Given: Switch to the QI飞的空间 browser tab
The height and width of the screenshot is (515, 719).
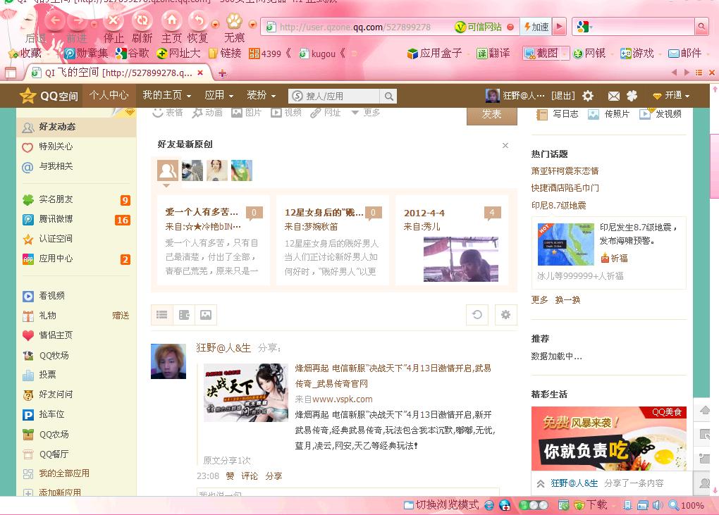Looking at the screenshot, I should [x=118, y=73].
